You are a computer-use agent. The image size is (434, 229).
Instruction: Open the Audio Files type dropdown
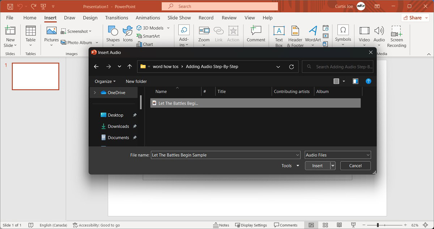[x=338, y=155]
